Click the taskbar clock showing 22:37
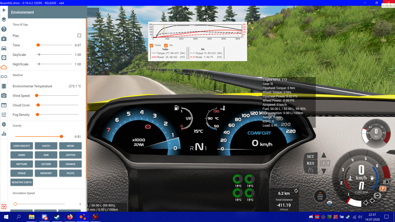The image size is (395, 222). (x=372, y=217)
